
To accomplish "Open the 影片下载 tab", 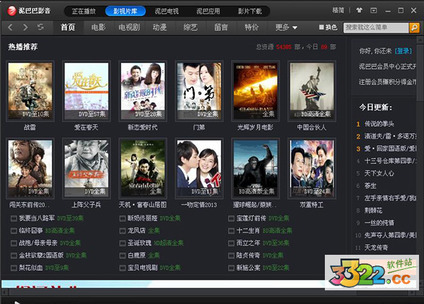I will tap(250, 11).
